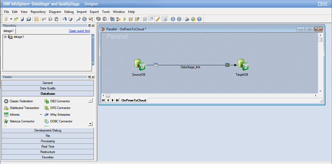Expand the Data Quality palette group

point(48,88)
